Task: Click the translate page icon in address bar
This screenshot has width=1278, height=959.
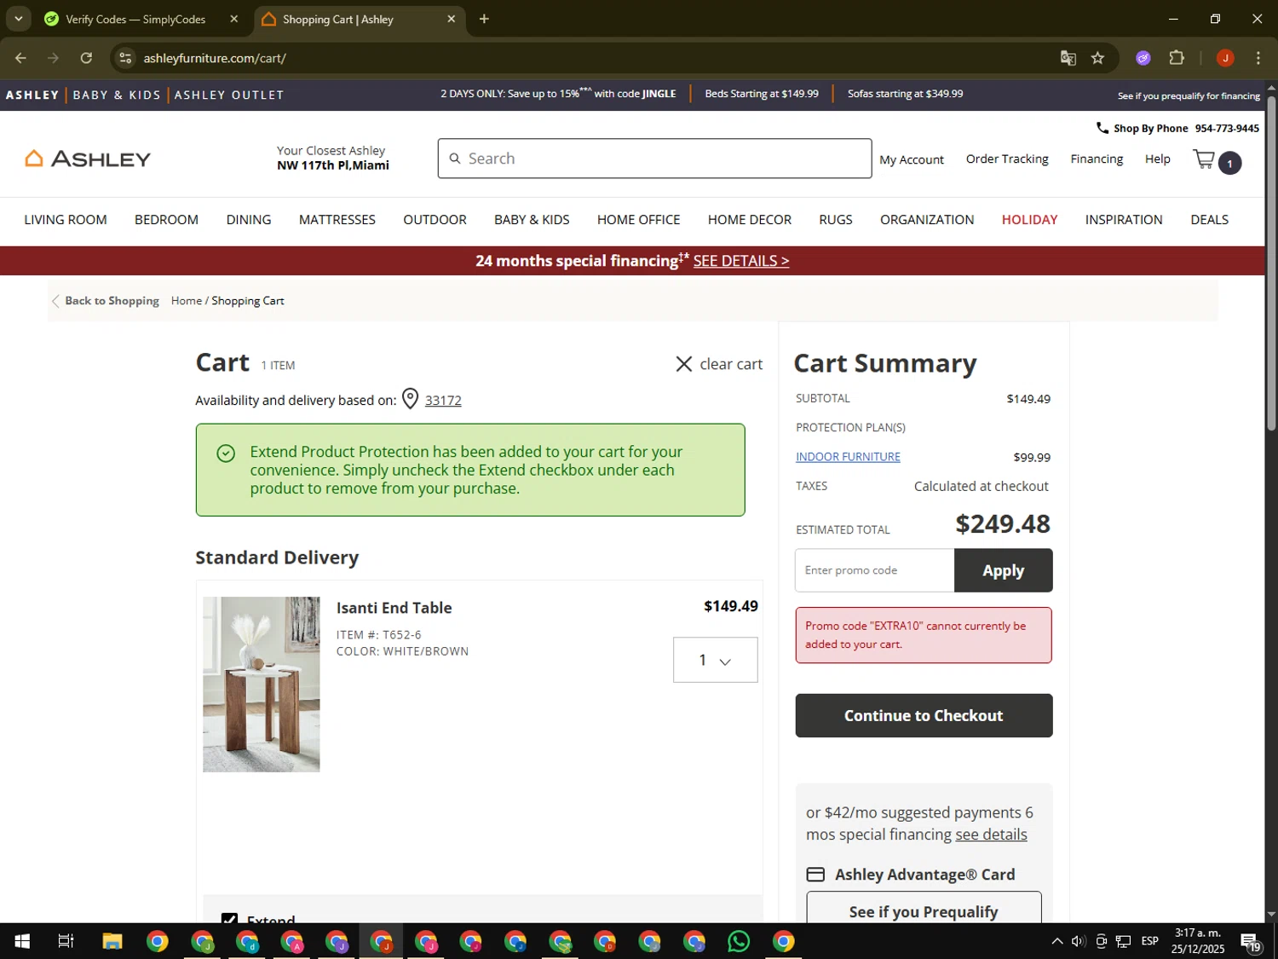Action: tap(1068, 58)
